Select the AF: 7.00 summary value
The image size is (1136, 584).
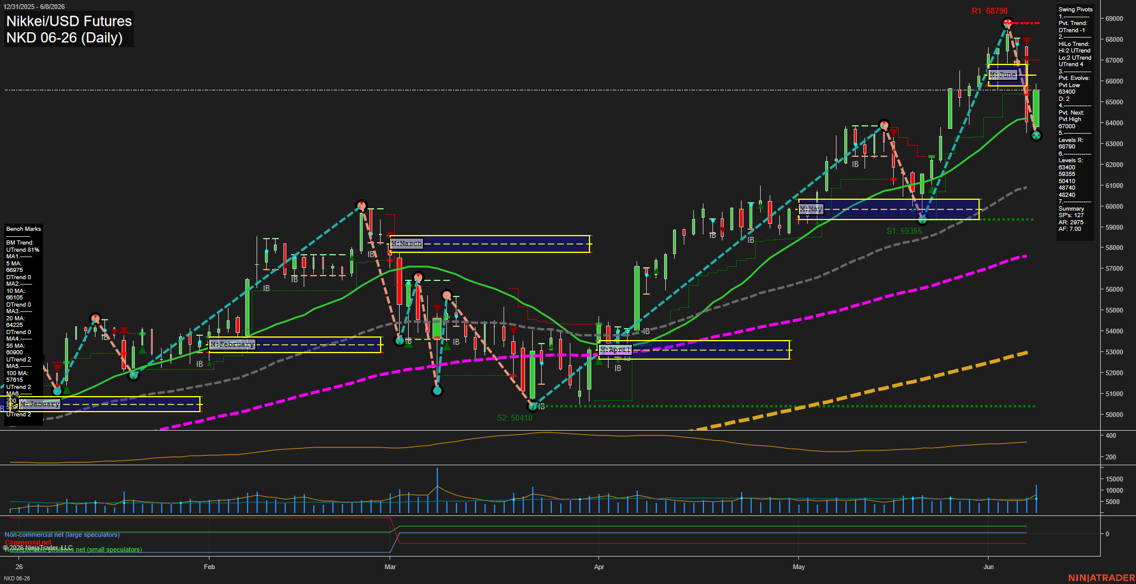click(1070, 229)
